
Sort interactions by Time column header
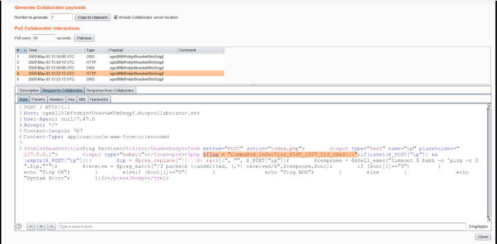56,50
